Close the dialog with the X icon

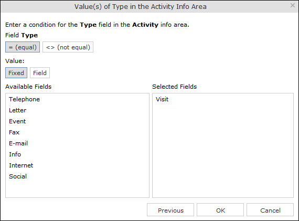tap(293, 5)
